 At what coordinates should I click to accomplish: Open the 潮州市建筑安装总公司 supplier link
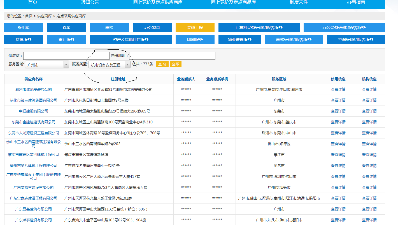tap(33, 89)
